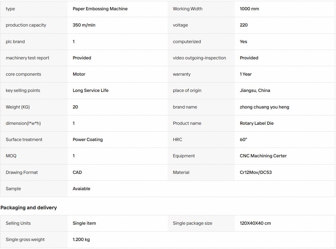The image size is (336, 249).
Task: Click the warranty 1 Year value
Action: (246, 74)
